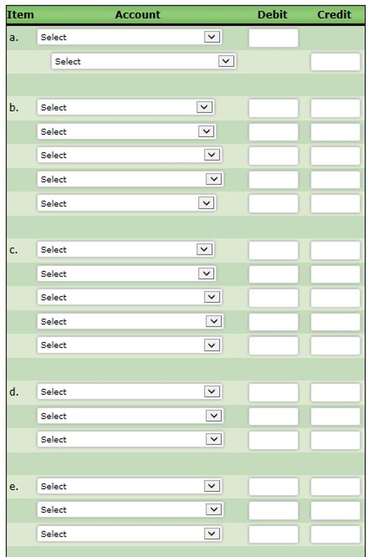This screenshot has width=369, height=557.
Task: Click the debit field in item e's third row
Action: [x=273, y=534]
